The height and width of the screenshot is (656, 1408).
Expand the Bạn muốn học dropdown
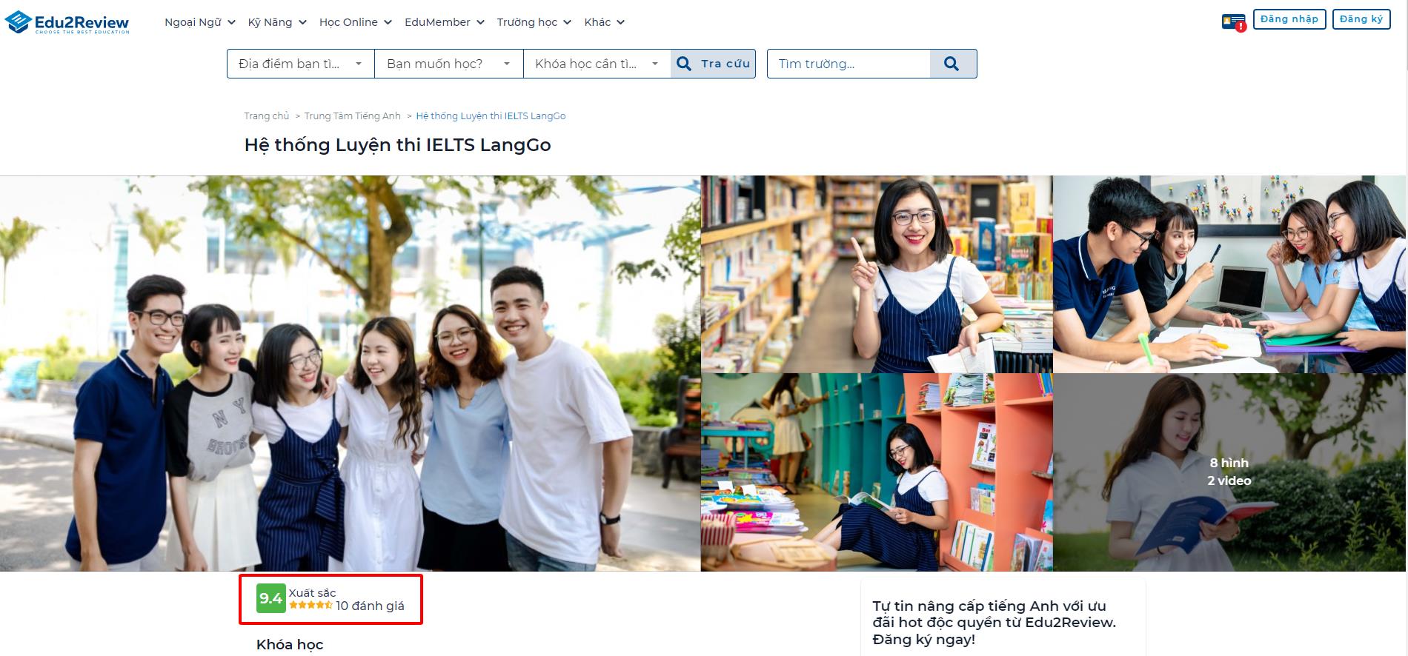pyautogui.click(x=449, y=64)
